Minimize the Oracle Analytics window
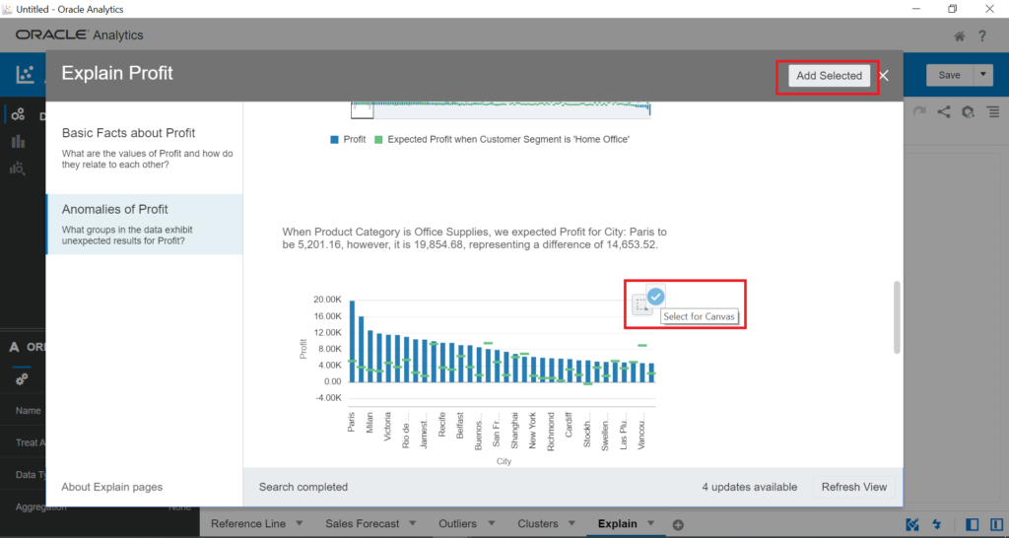Image resolution: width=1009 pixels, height=538 pixels. coord(916,9)
